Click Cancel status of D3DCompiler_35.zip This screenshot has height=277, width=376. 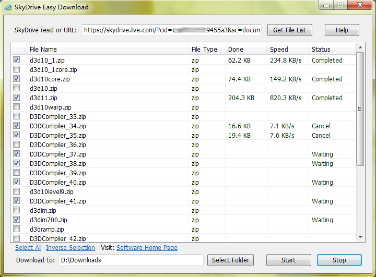pyautogui.click(x=321, y=136)
